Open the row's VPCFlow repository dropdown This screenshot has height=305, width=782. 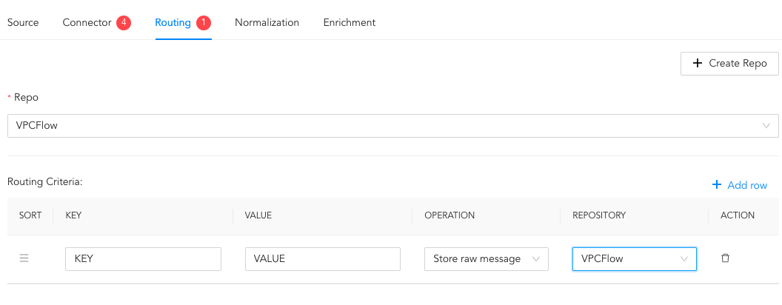(634, 258)
